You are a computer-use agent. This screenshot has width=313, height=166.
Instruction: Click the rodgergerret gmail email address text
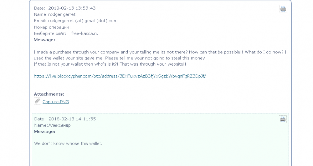[83, 21]
